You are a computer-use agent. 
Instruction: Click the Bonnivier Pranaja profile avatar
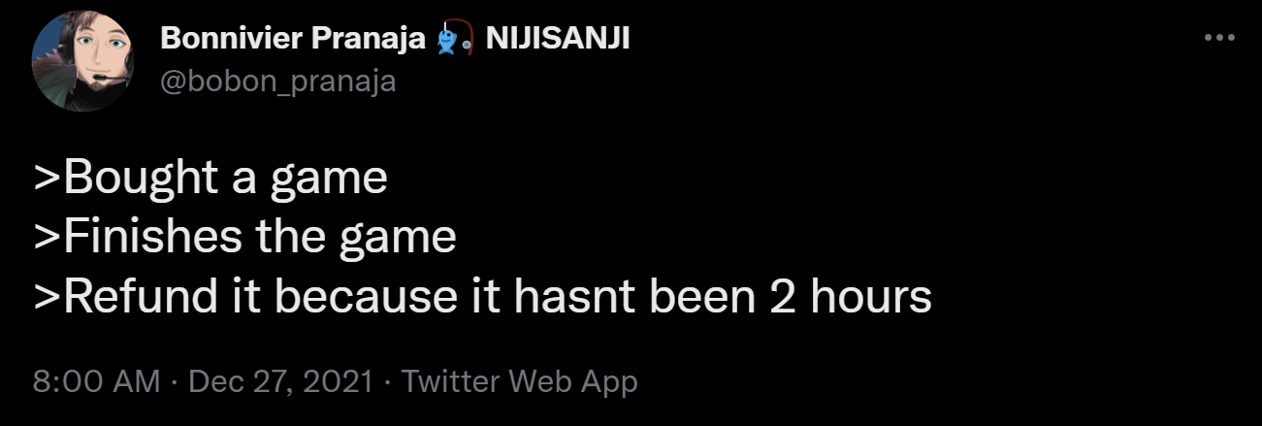click(x=81, y=63)
